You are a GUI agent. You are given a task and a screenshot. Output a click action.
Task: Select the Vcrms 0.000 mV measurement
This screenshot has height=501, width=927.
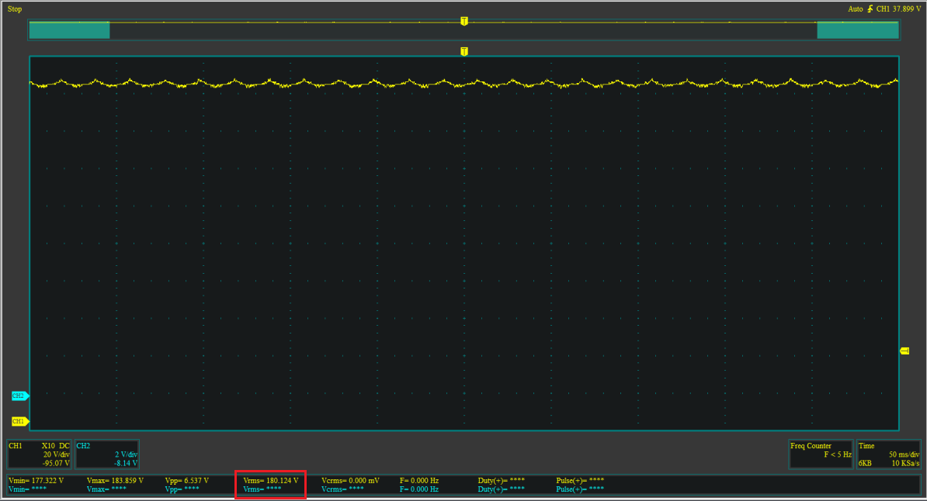tap(350, 480)
